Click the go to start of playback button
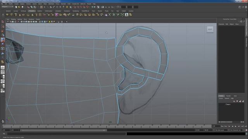Image resolution: width=248 pixels, height=139 pixels. 222,126
